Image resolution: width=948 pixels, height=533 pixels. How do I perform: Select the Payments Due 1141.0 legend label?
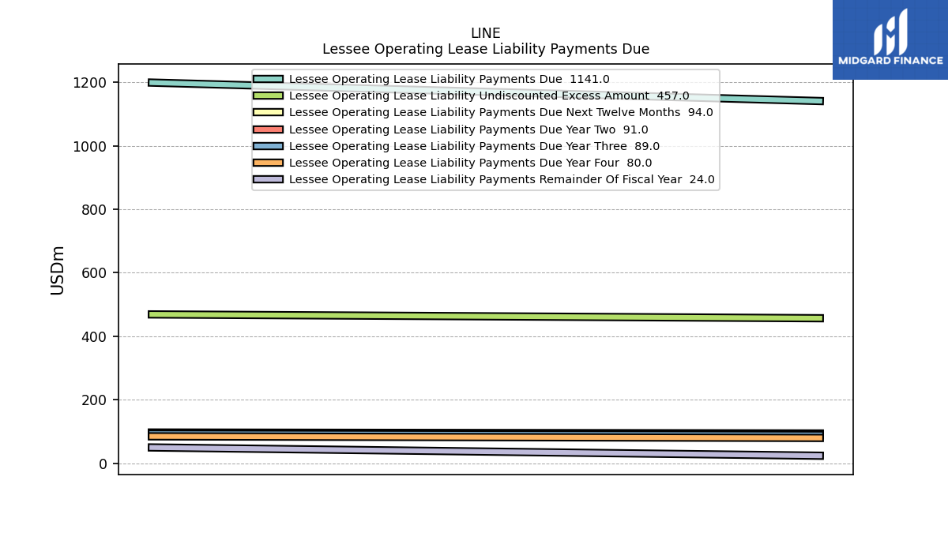[450, 79]
